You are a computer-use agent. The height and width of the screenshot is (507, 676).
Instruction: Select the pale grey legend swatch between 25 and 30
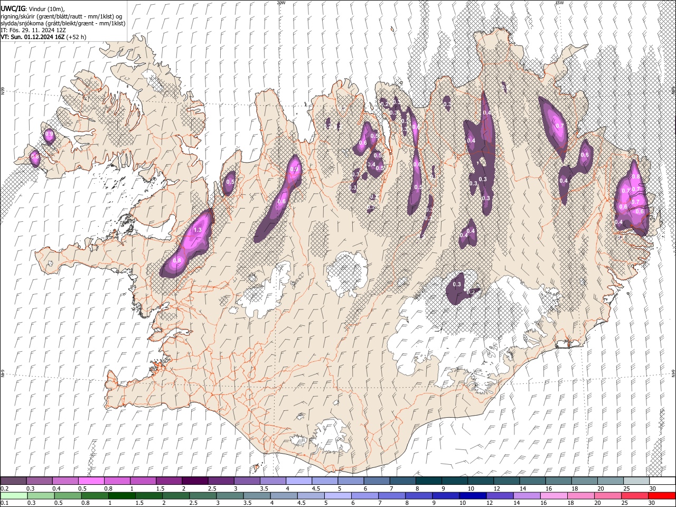point(636,481)
